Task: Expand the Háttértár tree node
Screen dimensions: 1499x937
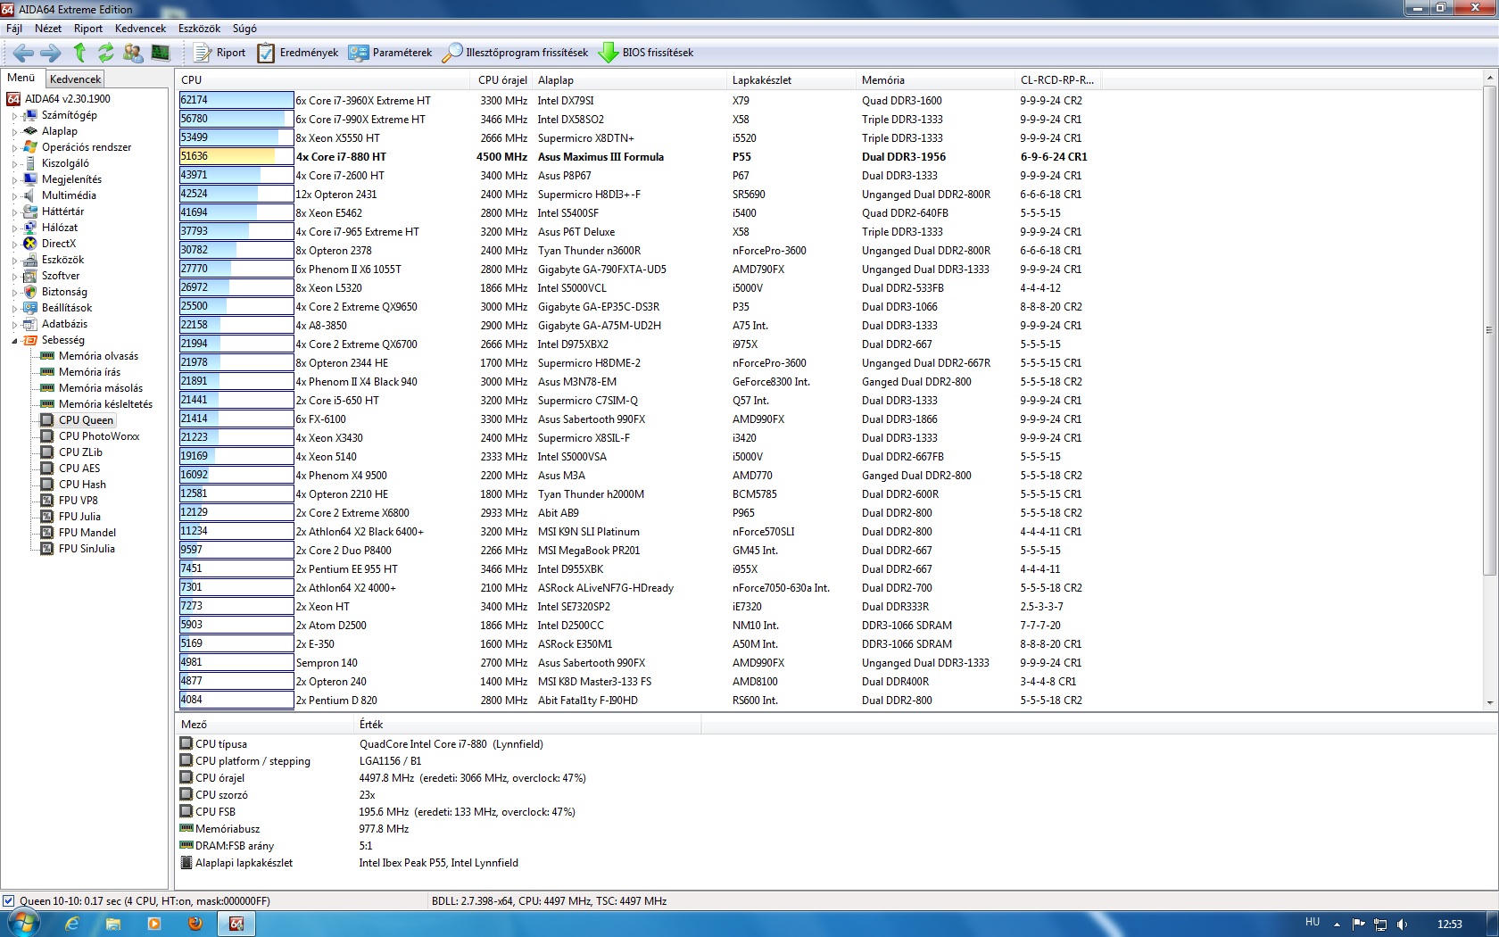Action: [14, 211]
